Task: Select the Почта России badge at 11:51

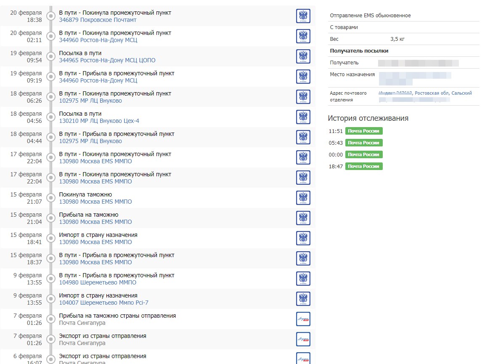Action: (364, 131)
